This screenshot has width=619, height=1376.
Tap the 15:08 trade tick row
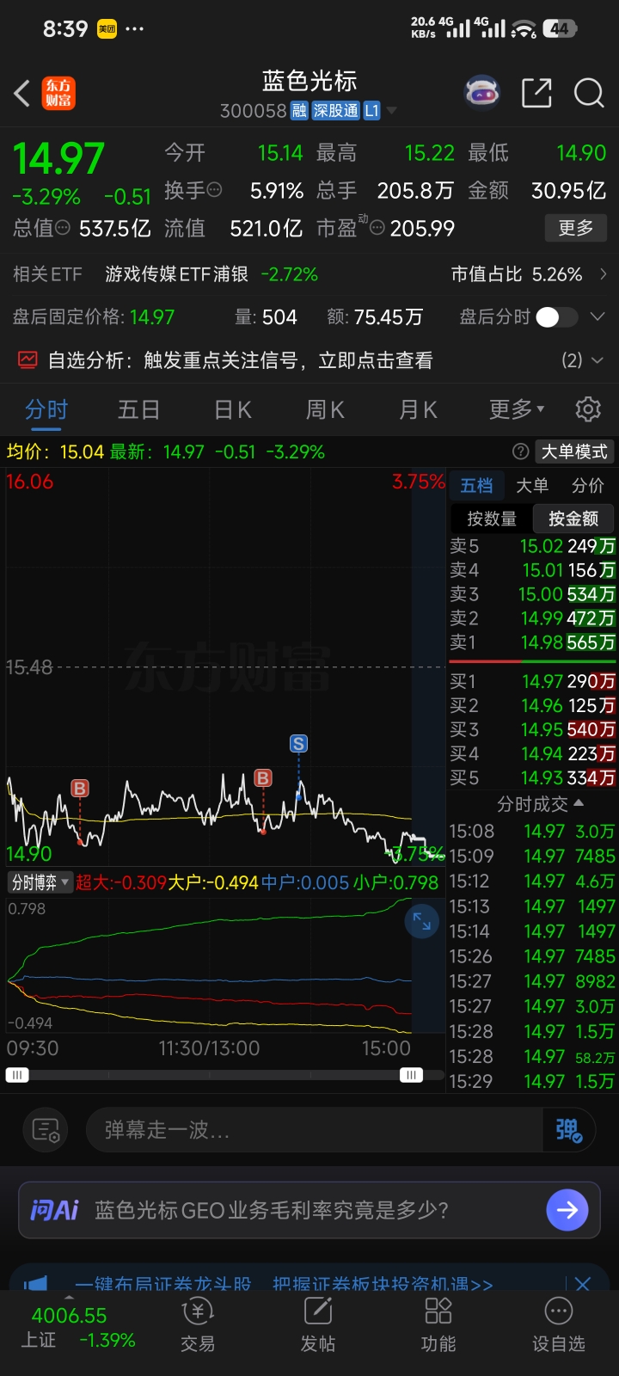click(532, 831)
